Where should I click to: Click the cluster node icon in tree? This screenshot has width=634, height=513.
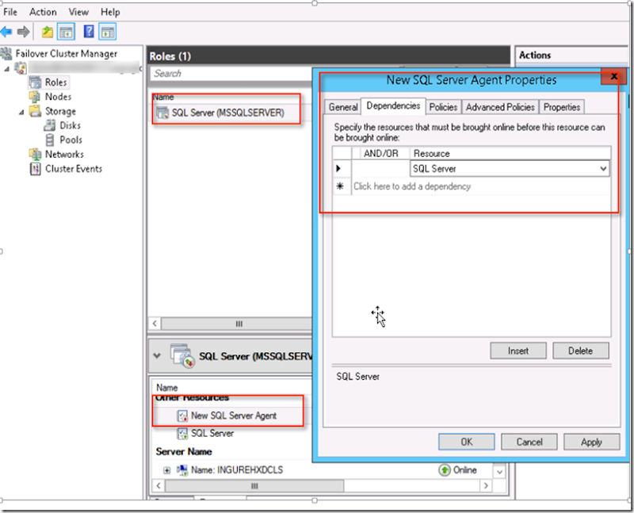click(x=21, y=67)
